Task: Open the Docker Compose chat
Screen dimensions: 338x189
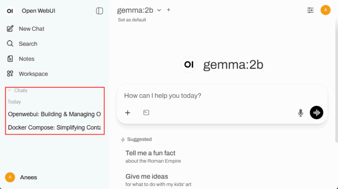Action: point(54,127)
